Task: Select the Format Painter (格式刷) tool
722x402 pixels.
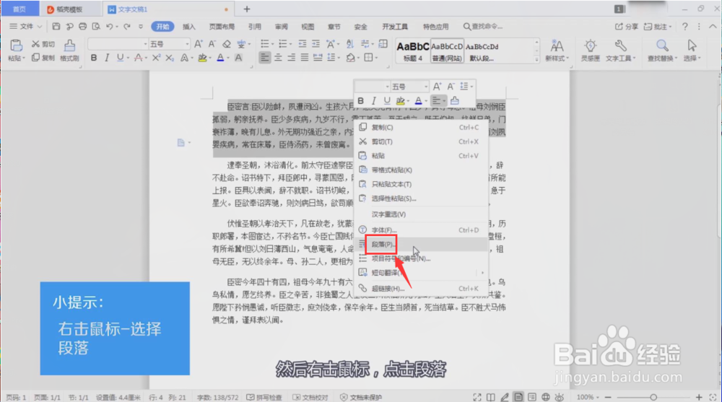Action: click(69, 51)
